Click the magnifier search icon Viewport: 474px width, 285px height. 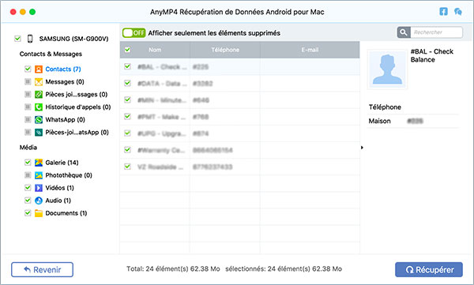pyautogui.click(x=404, y=32)
